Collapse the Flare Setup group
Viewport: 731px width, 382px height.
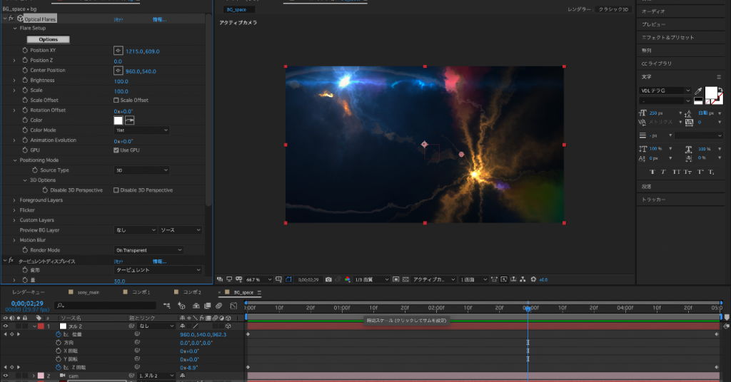pyautogui.click(x=15, y=29)
